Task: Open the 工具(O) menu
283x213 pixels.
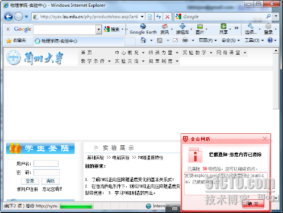Action: coord(254,40)
